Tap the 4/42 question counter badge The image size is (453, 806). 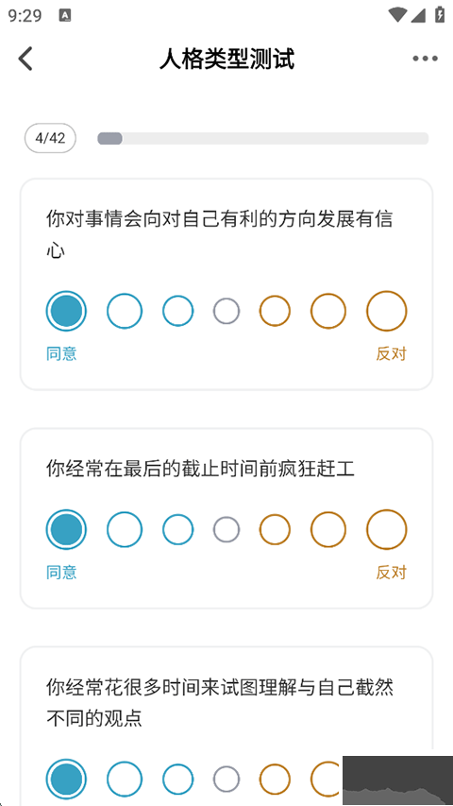pos(50,138)
